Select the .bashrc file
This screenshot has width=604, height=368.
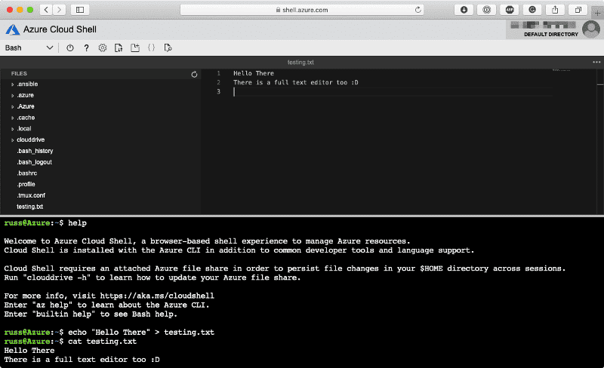(x=26, y=173)
